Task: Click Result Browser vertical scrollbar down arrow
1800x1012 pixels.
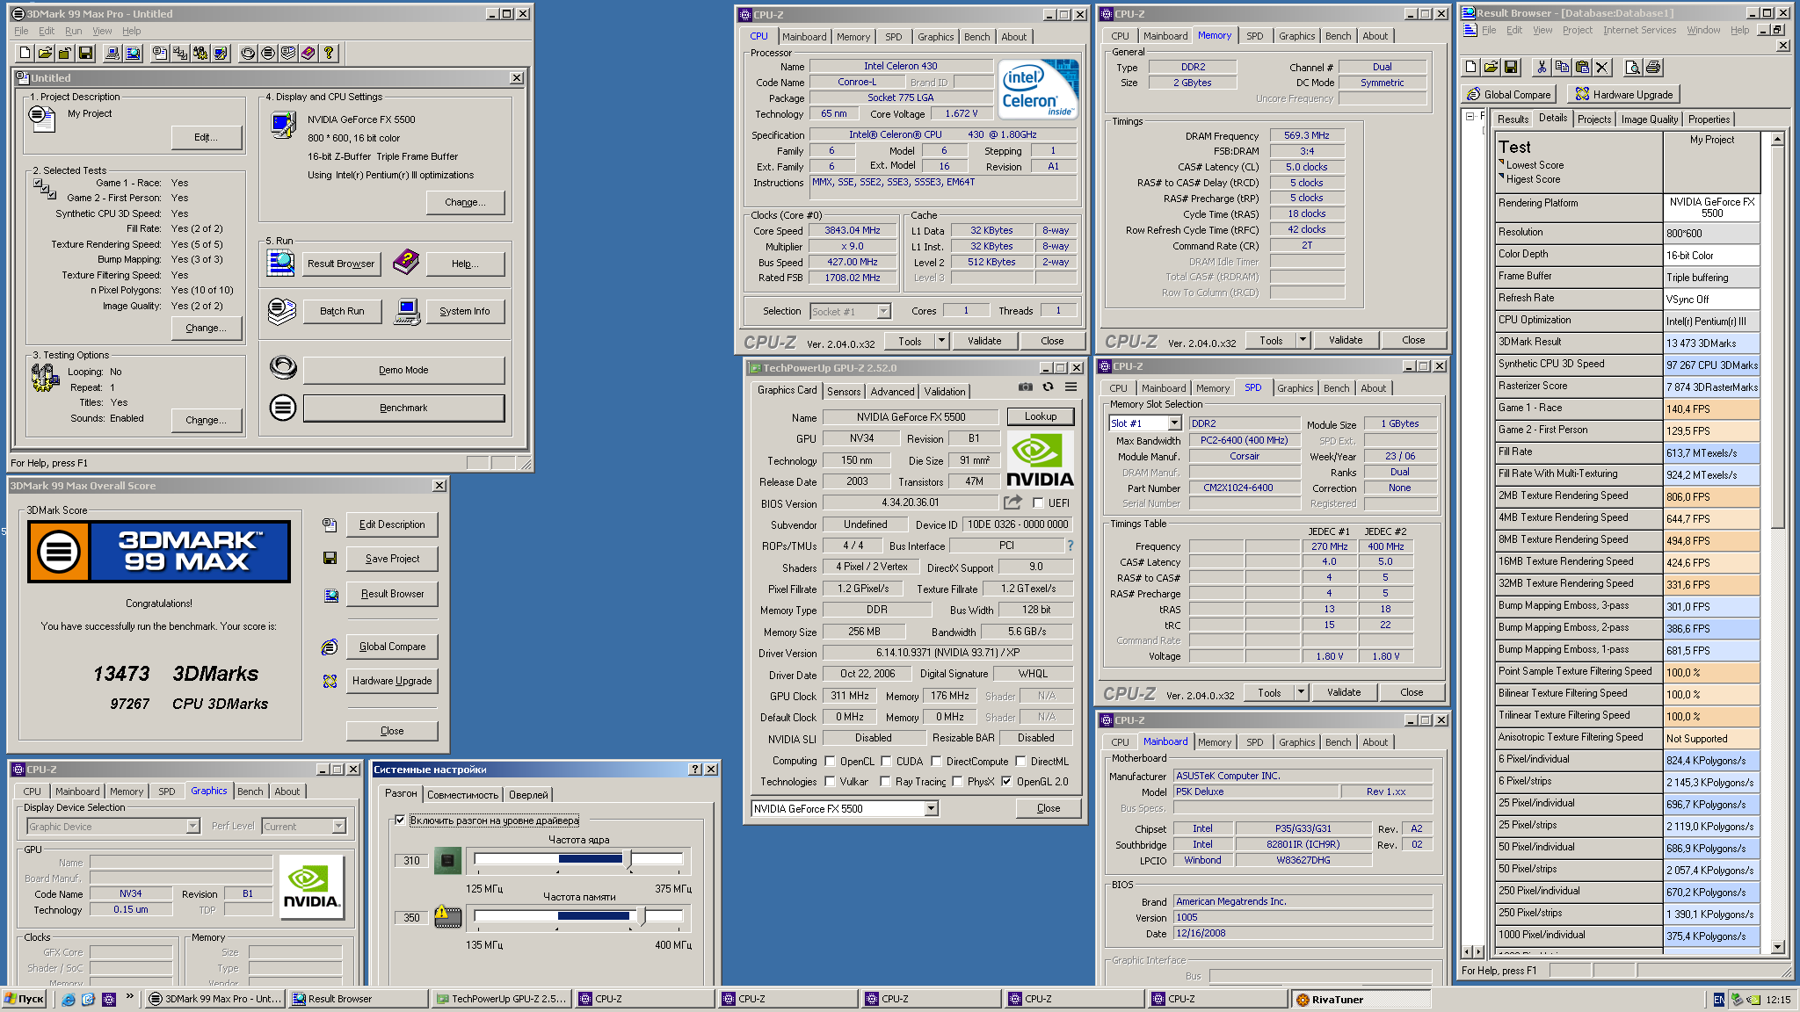Action: tap(1778, 946)
